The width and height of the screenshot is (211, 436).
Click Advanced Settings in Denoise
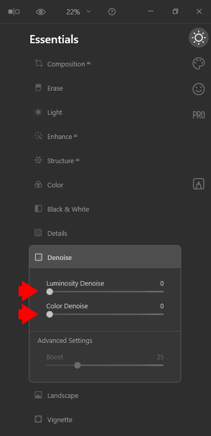[x=65, y=340]
